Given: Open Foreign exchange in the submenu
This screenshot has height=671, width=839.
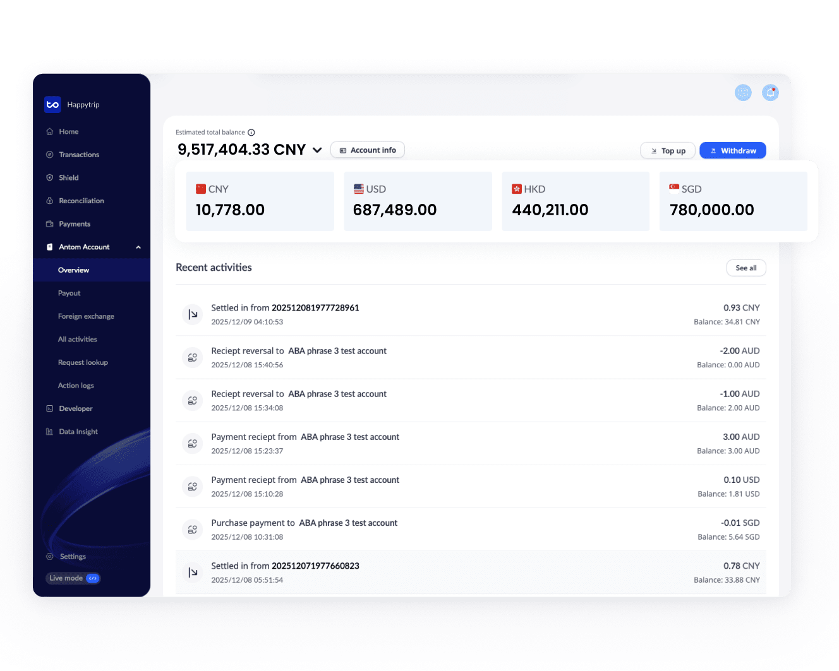Looking at the screenshot, I should [x=86, y=316].
